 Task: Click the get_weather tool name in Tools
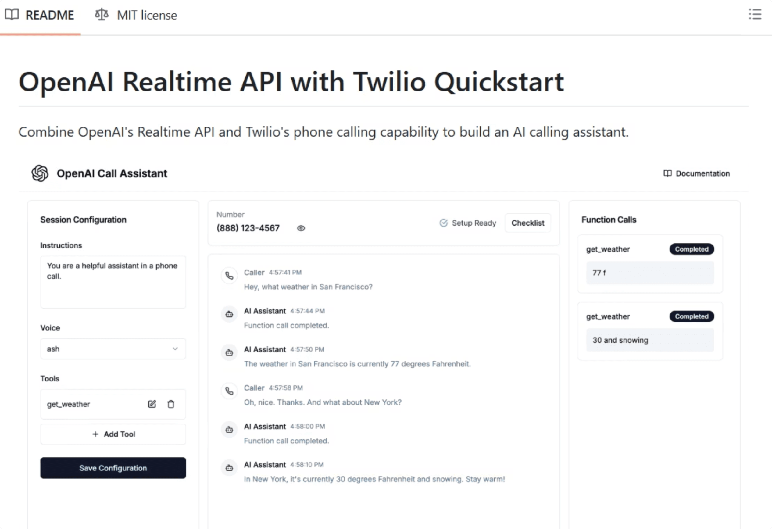(x=68, y=404)
